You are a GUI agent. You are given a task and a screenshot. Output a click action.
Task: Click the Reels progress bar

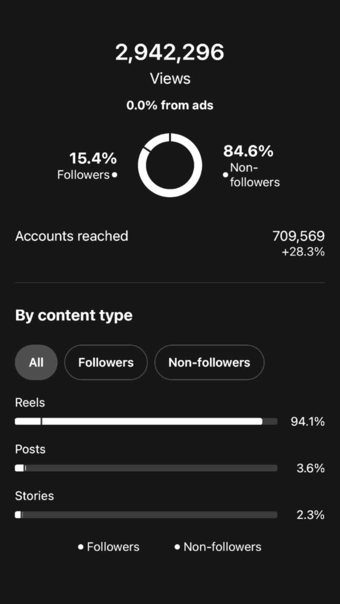(146, 421)
